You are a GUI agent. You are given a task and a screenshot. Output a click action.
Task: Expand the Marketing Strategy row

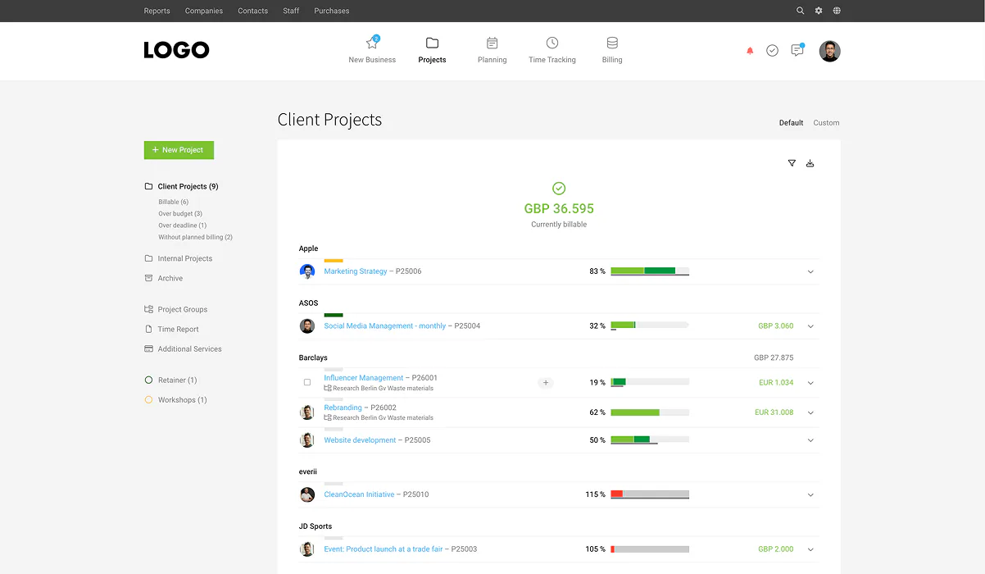(810, 271)
